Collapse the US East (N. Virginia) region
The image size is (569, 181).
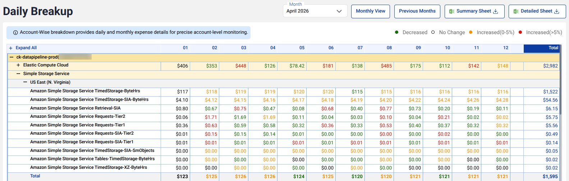[x=25, y=82]
